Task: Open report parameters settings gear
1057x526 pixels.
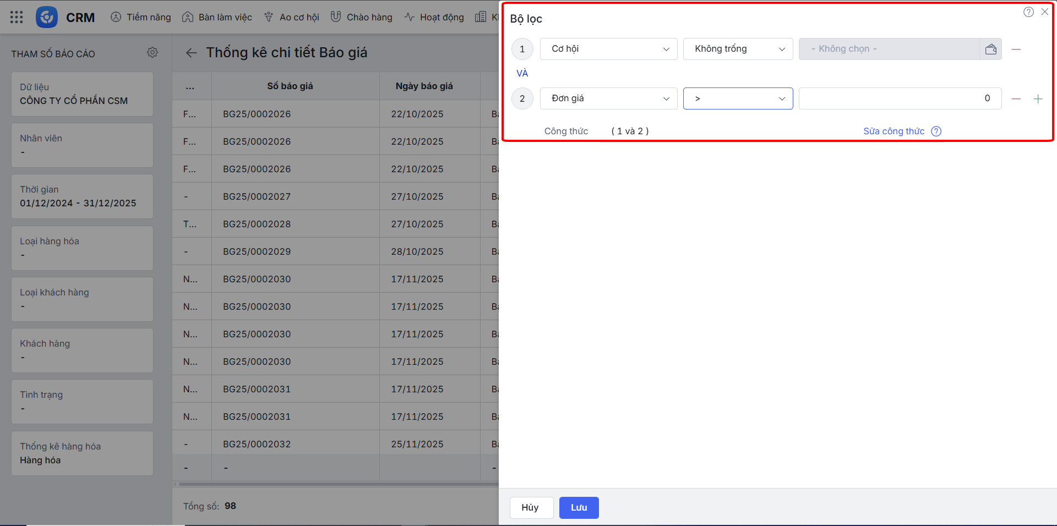Action: (x=152, y=52)
